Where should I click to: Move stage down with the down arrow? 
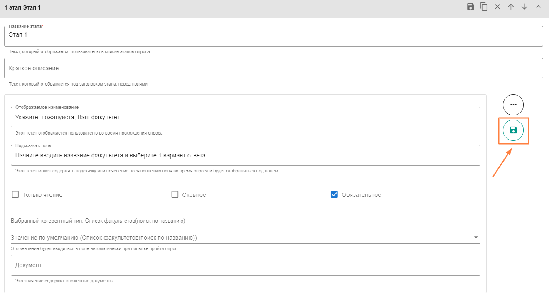524,7
